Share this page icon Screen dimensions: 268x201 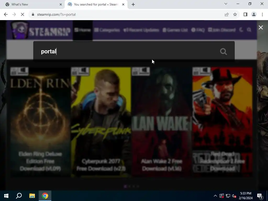pyautogui.click(x=227, y=15)
